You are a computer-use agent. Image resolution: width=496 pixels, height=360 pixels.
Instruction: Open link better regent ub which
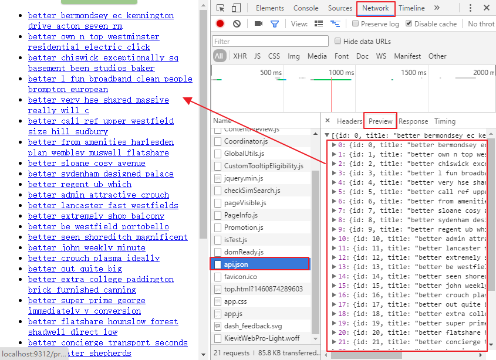[80, 184]
